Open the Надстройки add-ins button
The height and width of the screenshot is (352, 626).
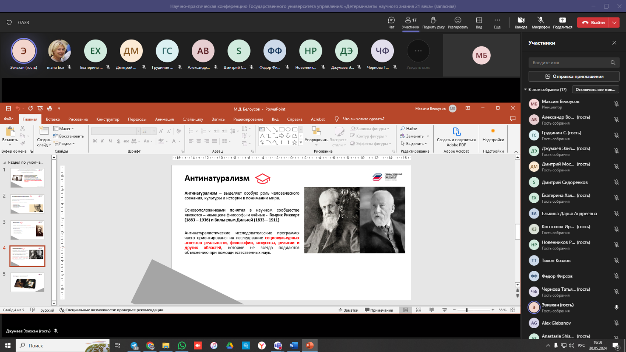pos(493,136)
